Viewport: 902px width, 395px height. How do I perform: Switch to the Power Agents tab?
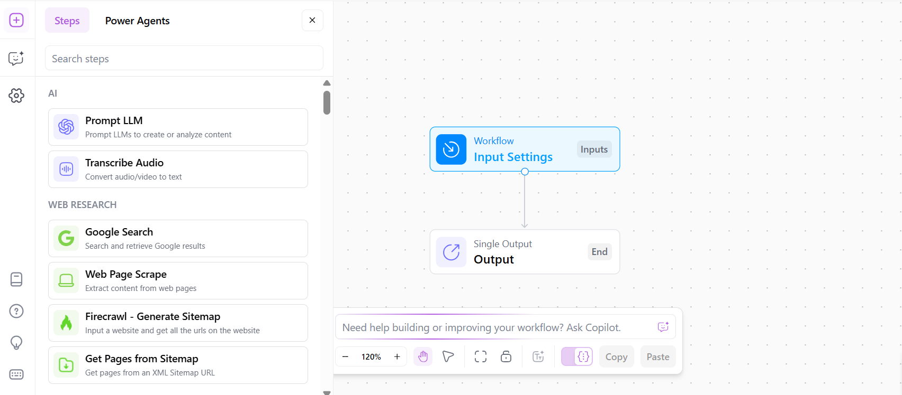(138, 21)
